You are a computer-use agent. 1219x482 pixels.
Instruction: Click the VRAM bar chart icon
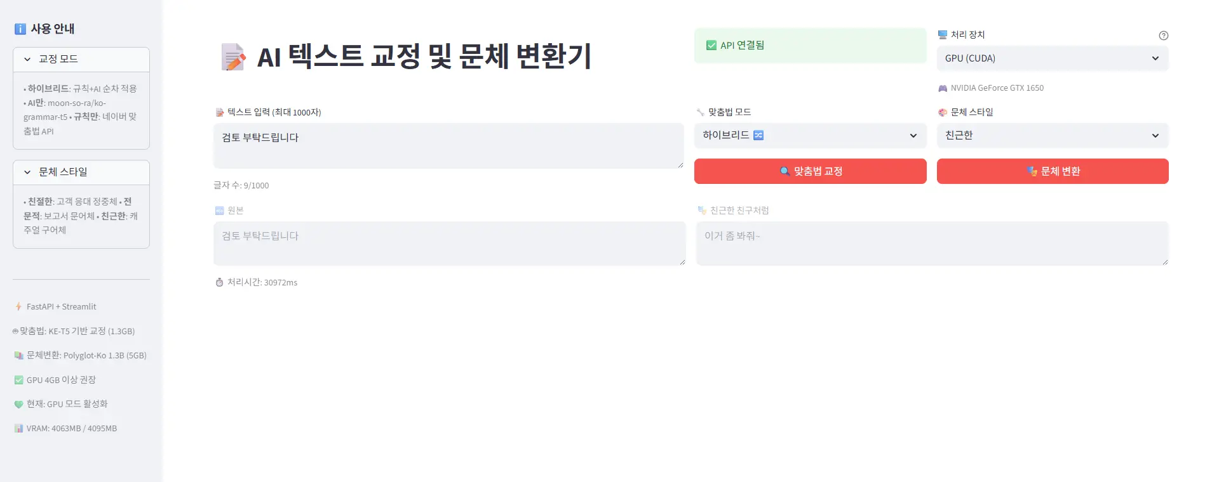pyautogui.click(x=18, y=429)
